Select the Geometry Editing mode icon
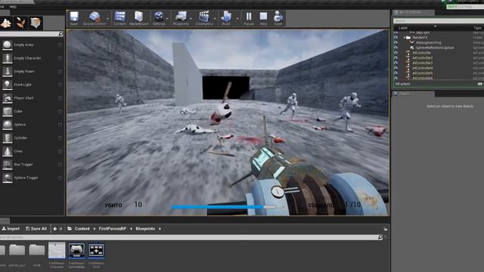 pyautogui.click(x=36, y=23)
